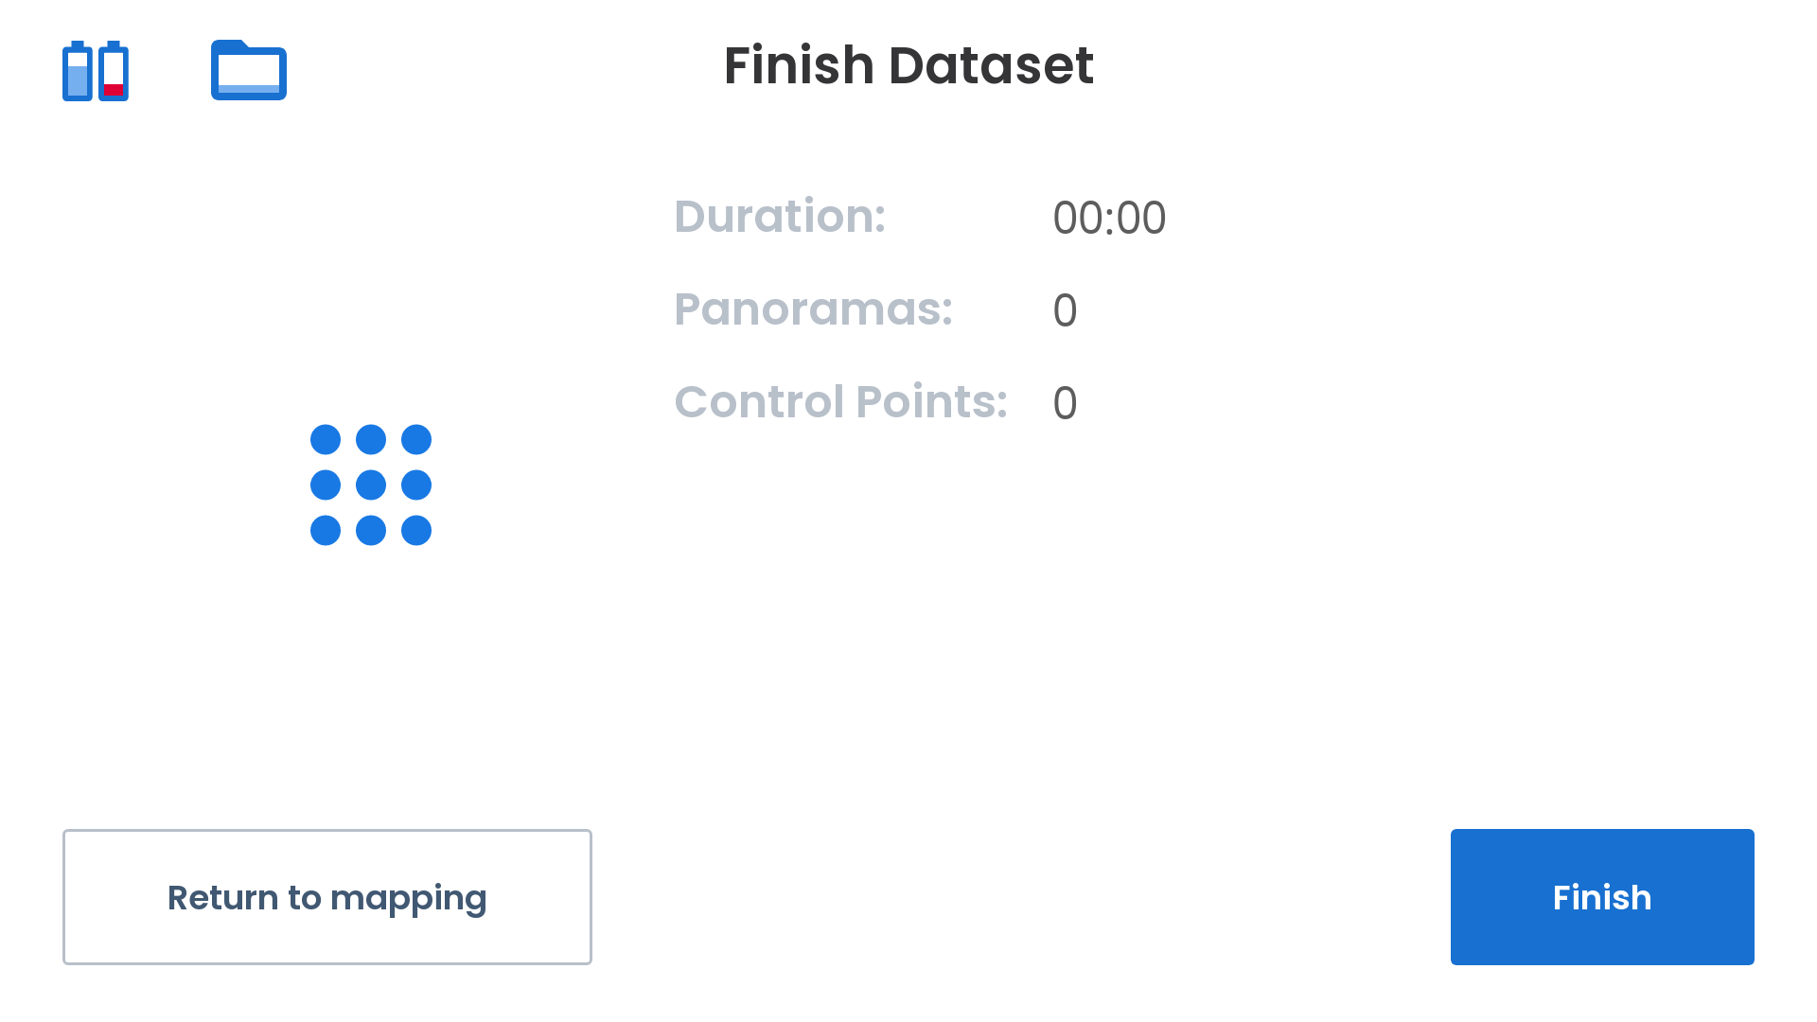1817x1022 pixels.
Task: Click the bottom-left dot of the dot grid
Action: pyautogui.click(x=326, y=531)
